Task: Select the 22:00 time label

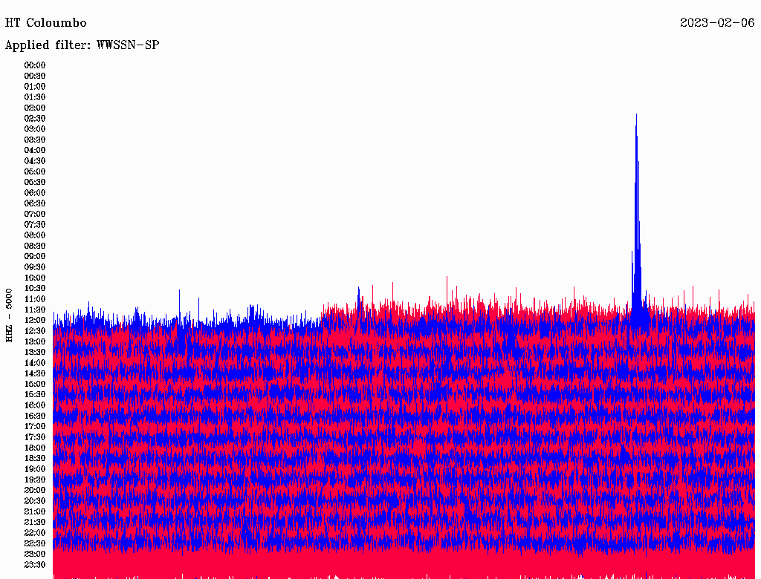Action: click(x=35, y=532)
